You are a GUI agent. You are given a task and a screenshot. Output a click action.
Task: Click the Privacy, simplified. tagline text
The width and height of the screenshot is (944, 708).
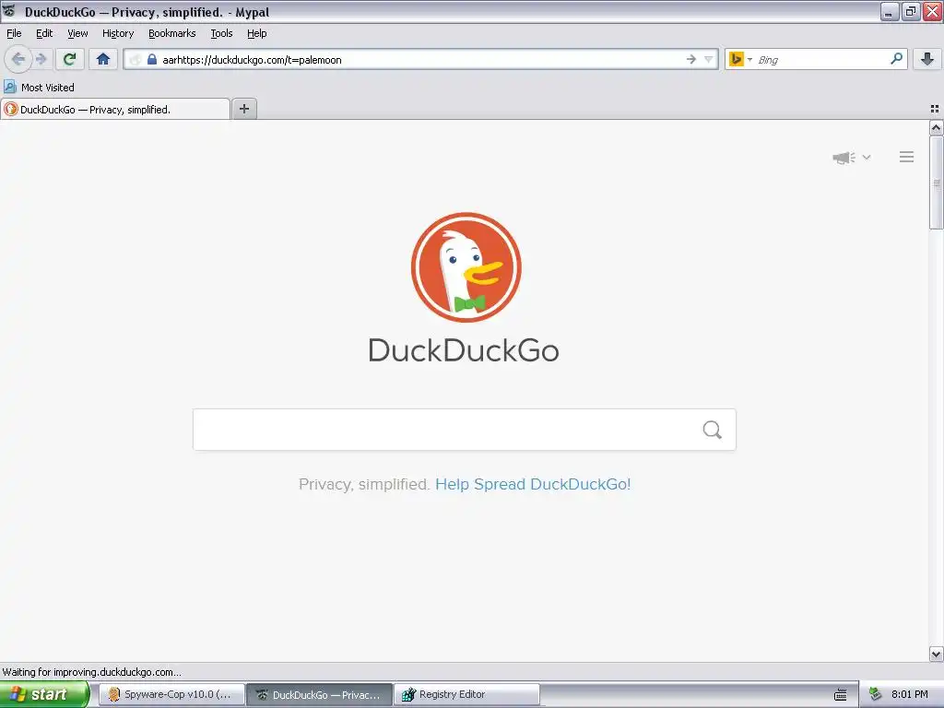(x=364, y=484)
